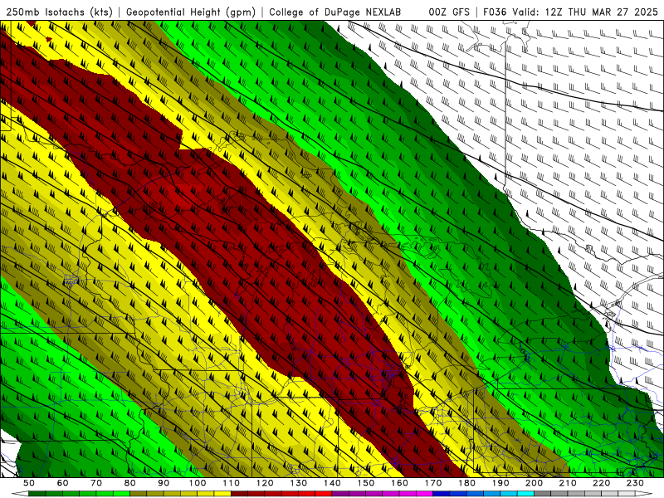Click the 170 value on the color scale
The width and height of the screenshot is (664, 498).
tap(433, 483)
